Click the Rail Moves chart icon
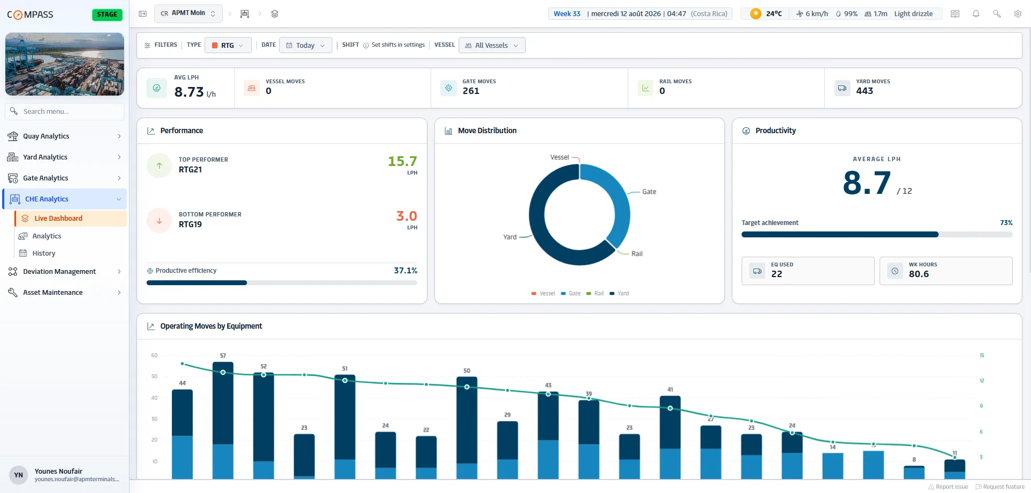Image resolution: width=1031 pixels, height=493 pixels. 645,88
